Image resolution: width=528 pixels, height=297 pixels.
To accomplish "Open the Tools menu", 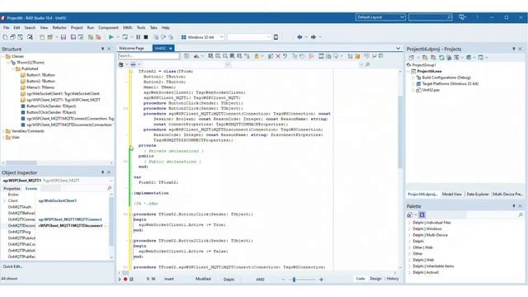I will click(141, 27).
